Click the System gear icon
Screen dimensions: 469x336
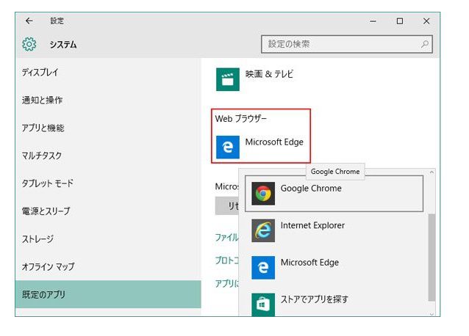tap(29, 44)
